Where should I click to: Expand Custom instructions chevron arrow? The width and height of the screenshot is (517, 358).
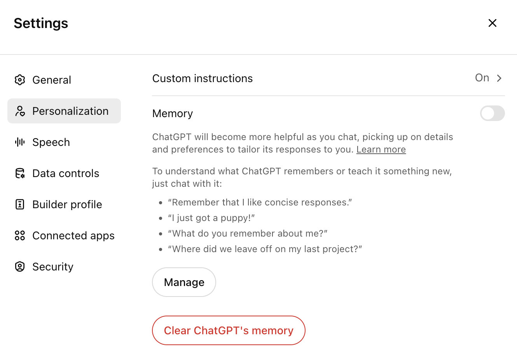tap(499, 78)
